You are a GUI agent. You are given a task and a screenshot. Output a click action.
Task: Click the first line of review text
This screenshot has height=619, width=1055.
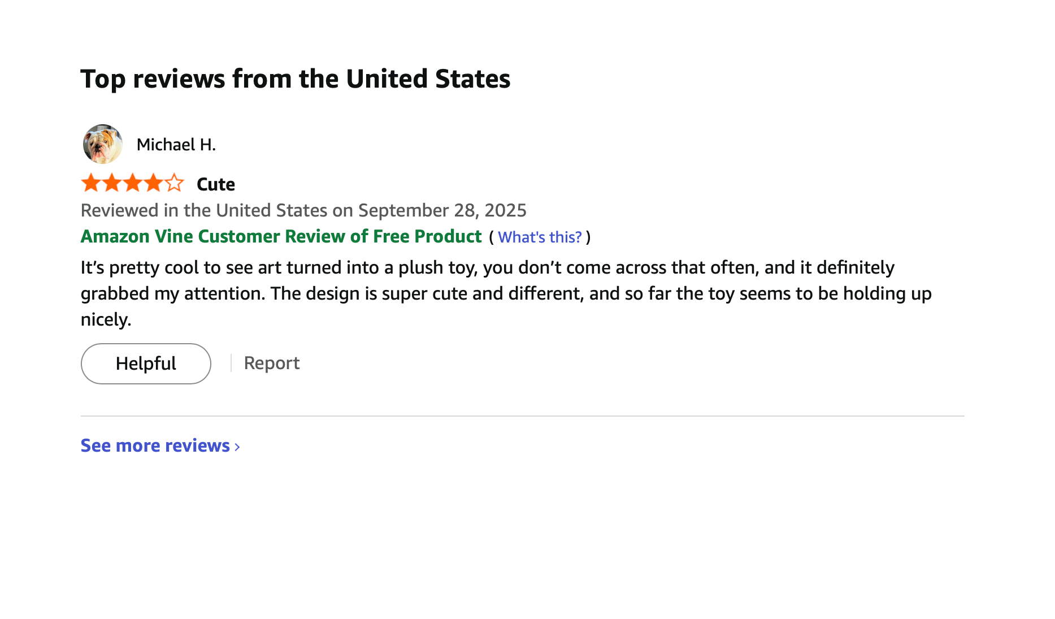click(x=487, y=267)
